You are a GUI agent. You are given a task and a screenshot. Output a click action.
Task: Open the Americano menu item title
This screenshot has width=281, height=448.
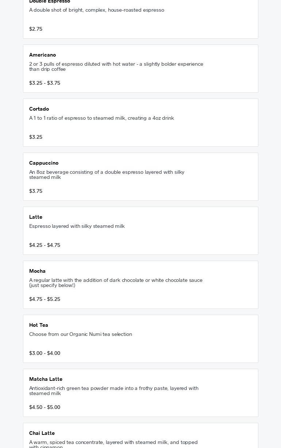pyautogui.click(x=42, y=55)
